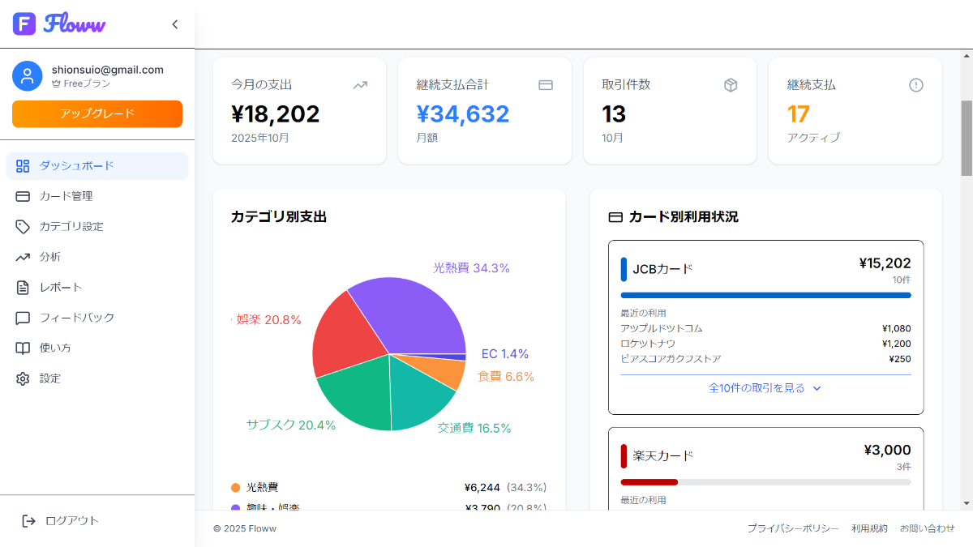The height and width of the screenshot is (547, 973).
Task: Click the 設定 gear icon
Action: [23, 378]
